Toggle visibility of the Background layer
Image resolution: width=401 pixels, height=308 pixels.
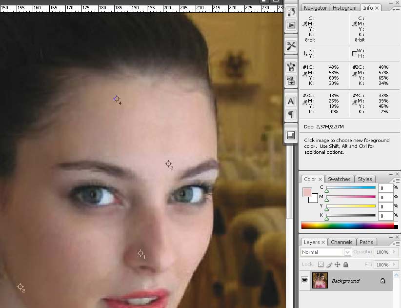[x=304, y=280]
